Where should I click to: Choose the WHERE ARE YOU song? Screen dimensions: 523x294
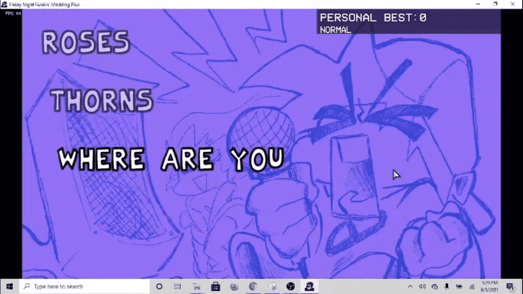(x=171, y=159)
